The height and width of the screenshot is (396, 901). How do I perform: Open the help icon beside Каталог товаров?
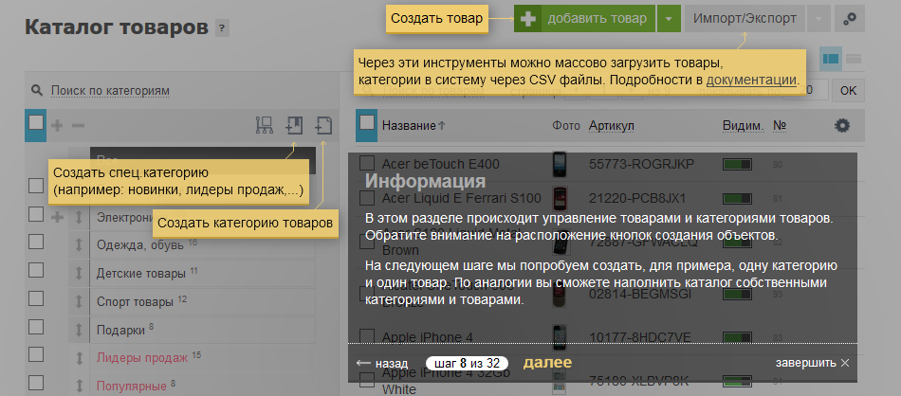[x=222, y=28]
